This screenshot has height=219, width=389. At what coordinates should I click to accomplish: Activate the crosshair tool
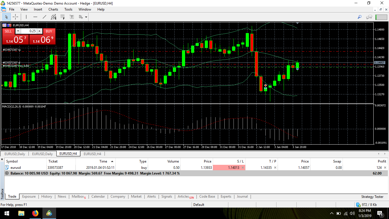15,17
